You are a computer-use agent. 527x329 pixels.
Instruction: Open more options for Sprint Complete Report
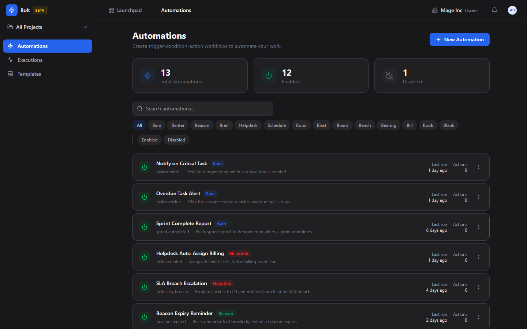[478, 227]
